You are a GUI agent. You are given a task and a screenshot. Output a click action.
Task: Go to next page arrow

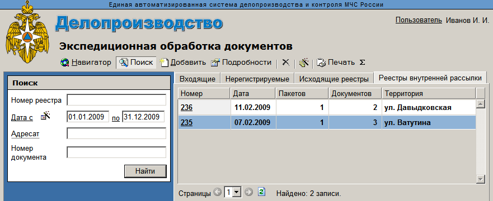pos(248,192)
